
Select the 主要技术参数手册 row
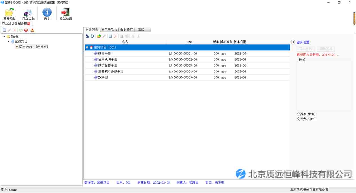[x=187, y=71]
